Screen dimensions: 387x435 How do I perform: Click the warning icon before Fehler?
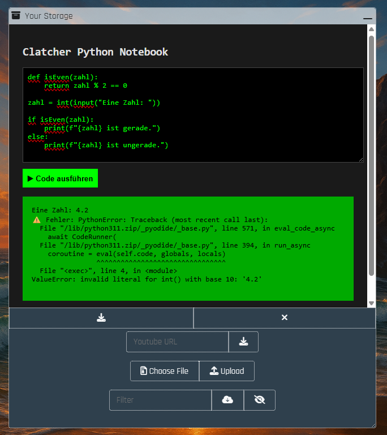[x=37, y=220]
